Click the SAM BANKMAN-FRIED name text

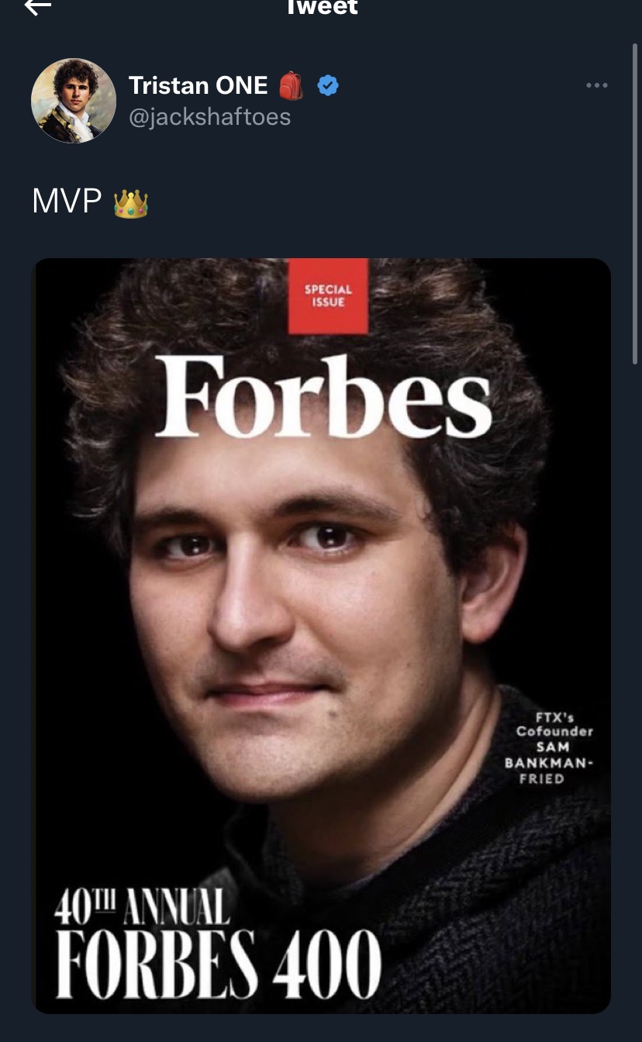point(549,763)
